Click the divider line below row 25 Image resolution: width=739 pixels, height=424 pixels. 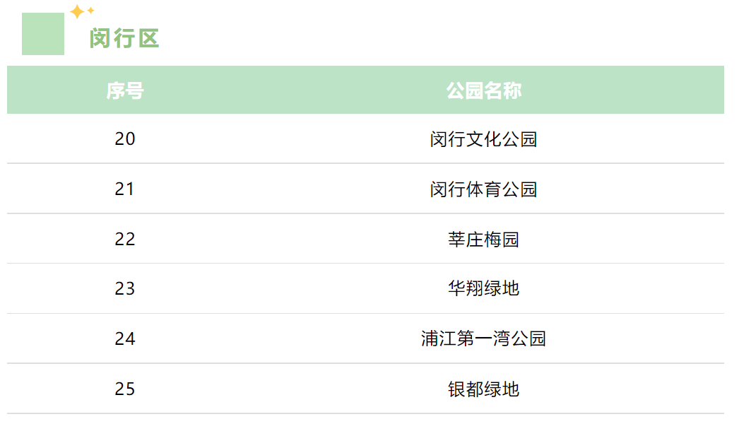click(365, 413)
